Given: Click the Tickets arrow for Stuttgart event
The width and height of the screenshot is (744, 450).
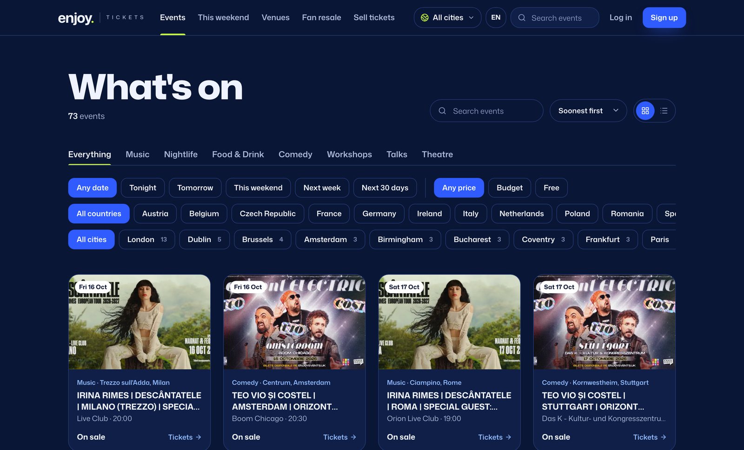Looking at the screenshot, I should pyautogui.click(x=650, y=437).
